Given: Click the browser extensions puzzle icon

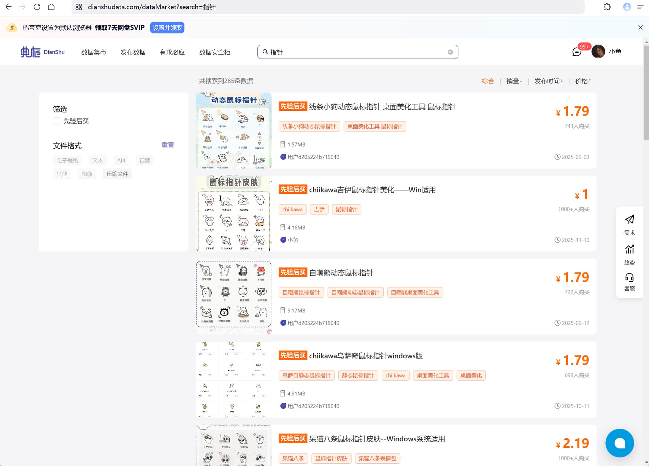Looking at the screenshot, I should pyautogui.click(x=607, y=7).
